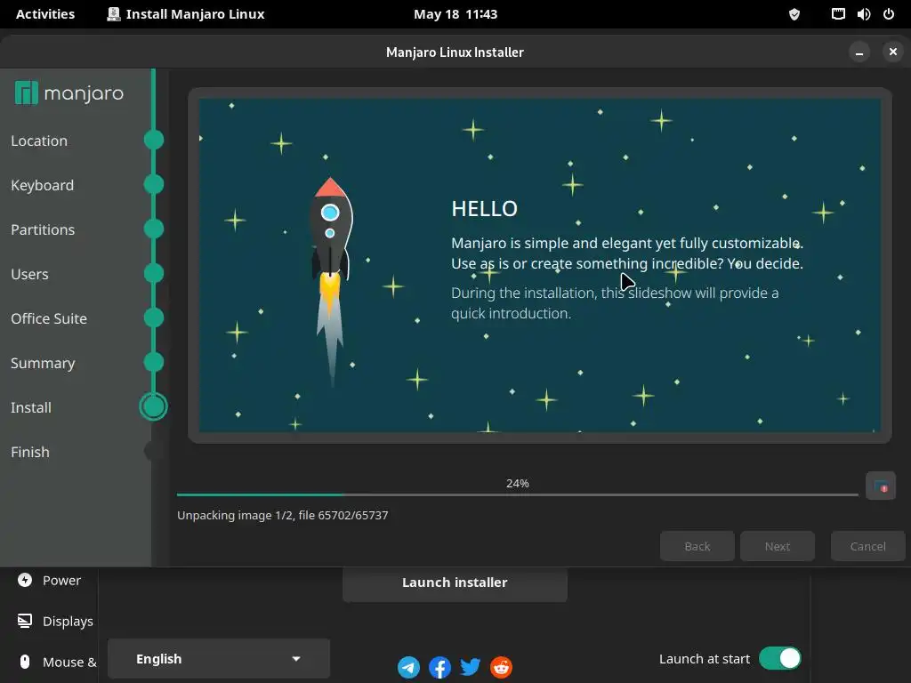
Task: Click the Displays label in Settings window
Action: [x=68, y=622]
